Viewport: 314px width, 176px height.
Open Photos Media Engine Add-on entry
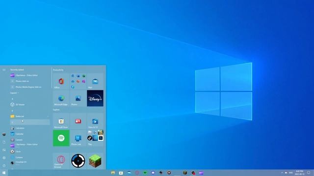tap(30, 87)
